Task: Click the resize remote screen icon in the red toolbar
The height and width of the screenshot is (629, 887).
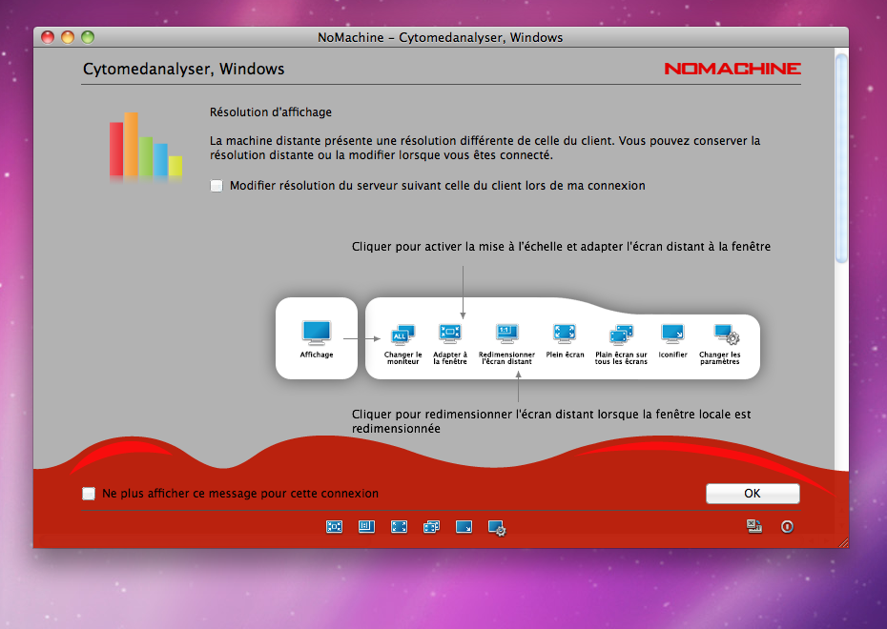Action: click(x=366, y=527)
